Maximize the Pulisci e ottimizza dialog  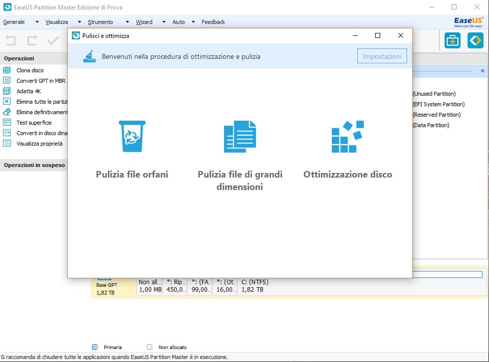(x=378, y=35)
